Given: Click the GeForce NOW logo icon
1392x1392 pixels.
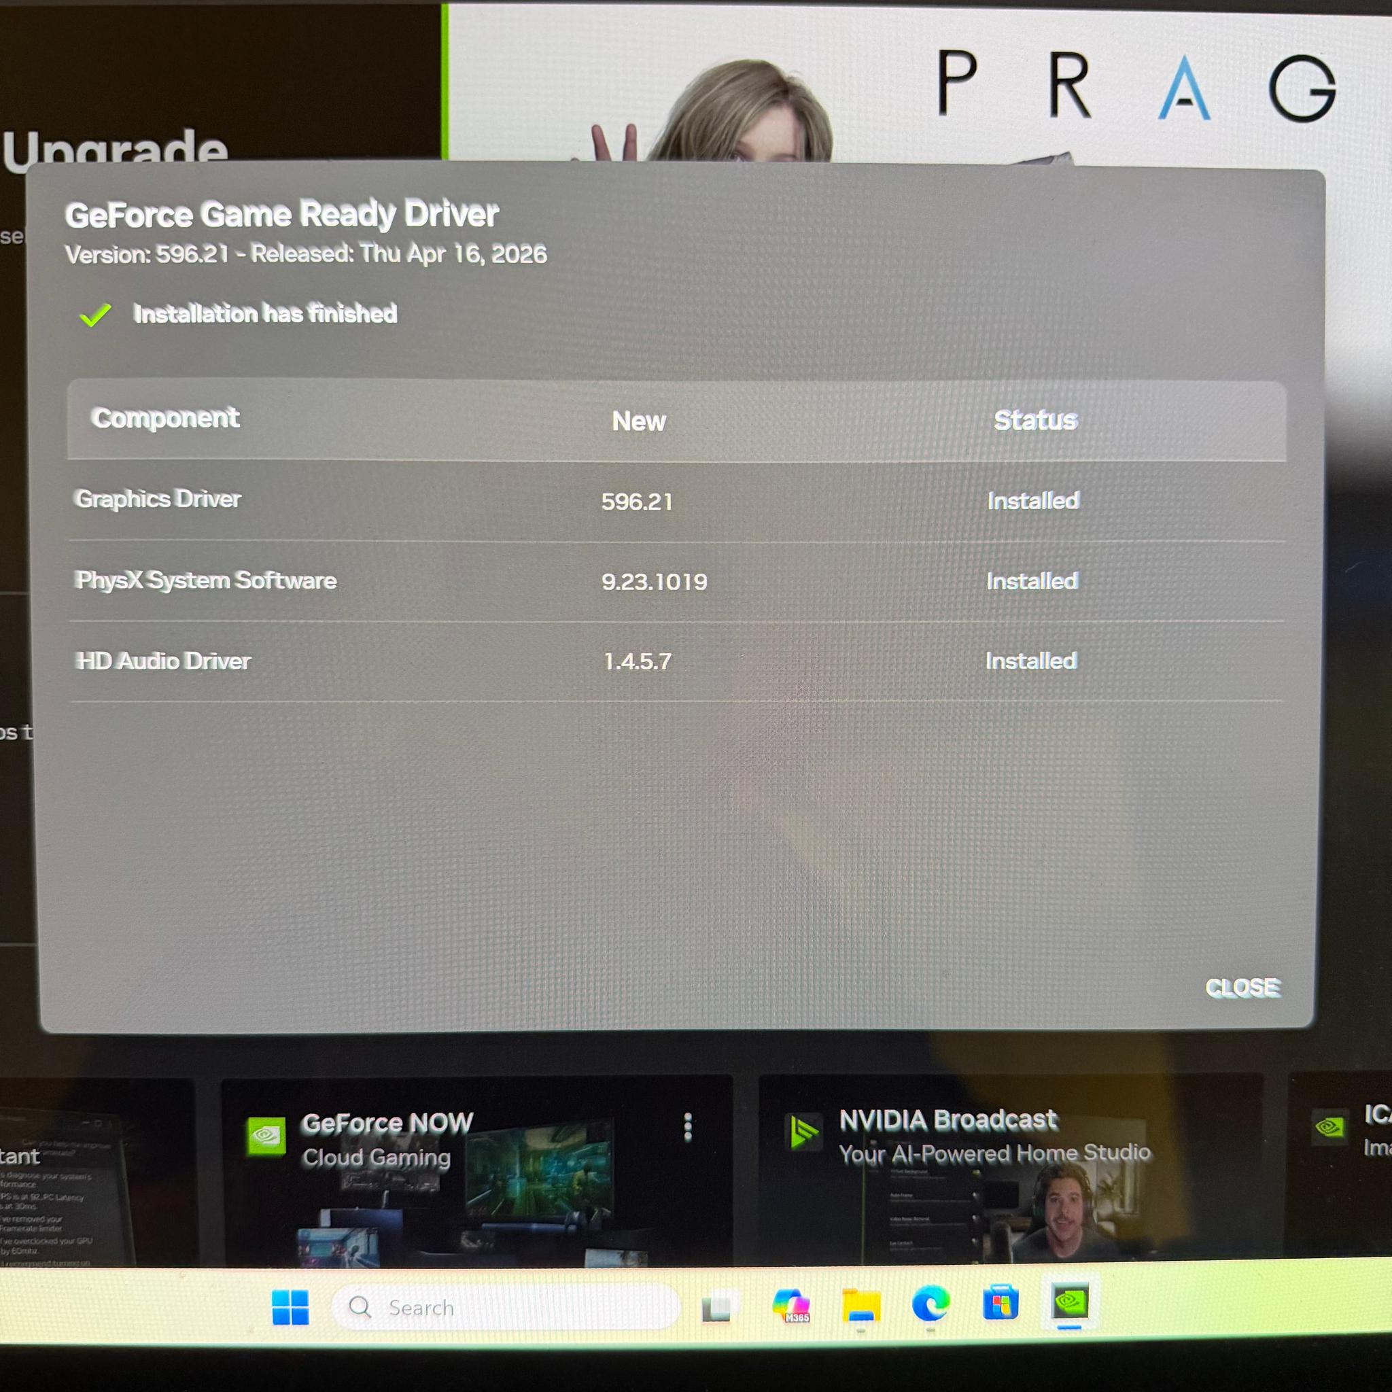Looking at the screenshot, I should pyautogui.click(x=266, y=1136).
